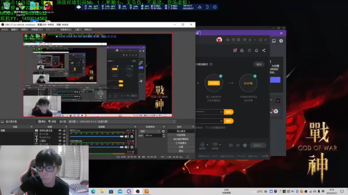The width and height of the screenshot is (348, 195).
Task: Open the streaming app settings gear at bottom
Action: point(245,146)
